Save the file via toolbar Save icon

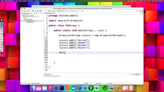[24, 11]
